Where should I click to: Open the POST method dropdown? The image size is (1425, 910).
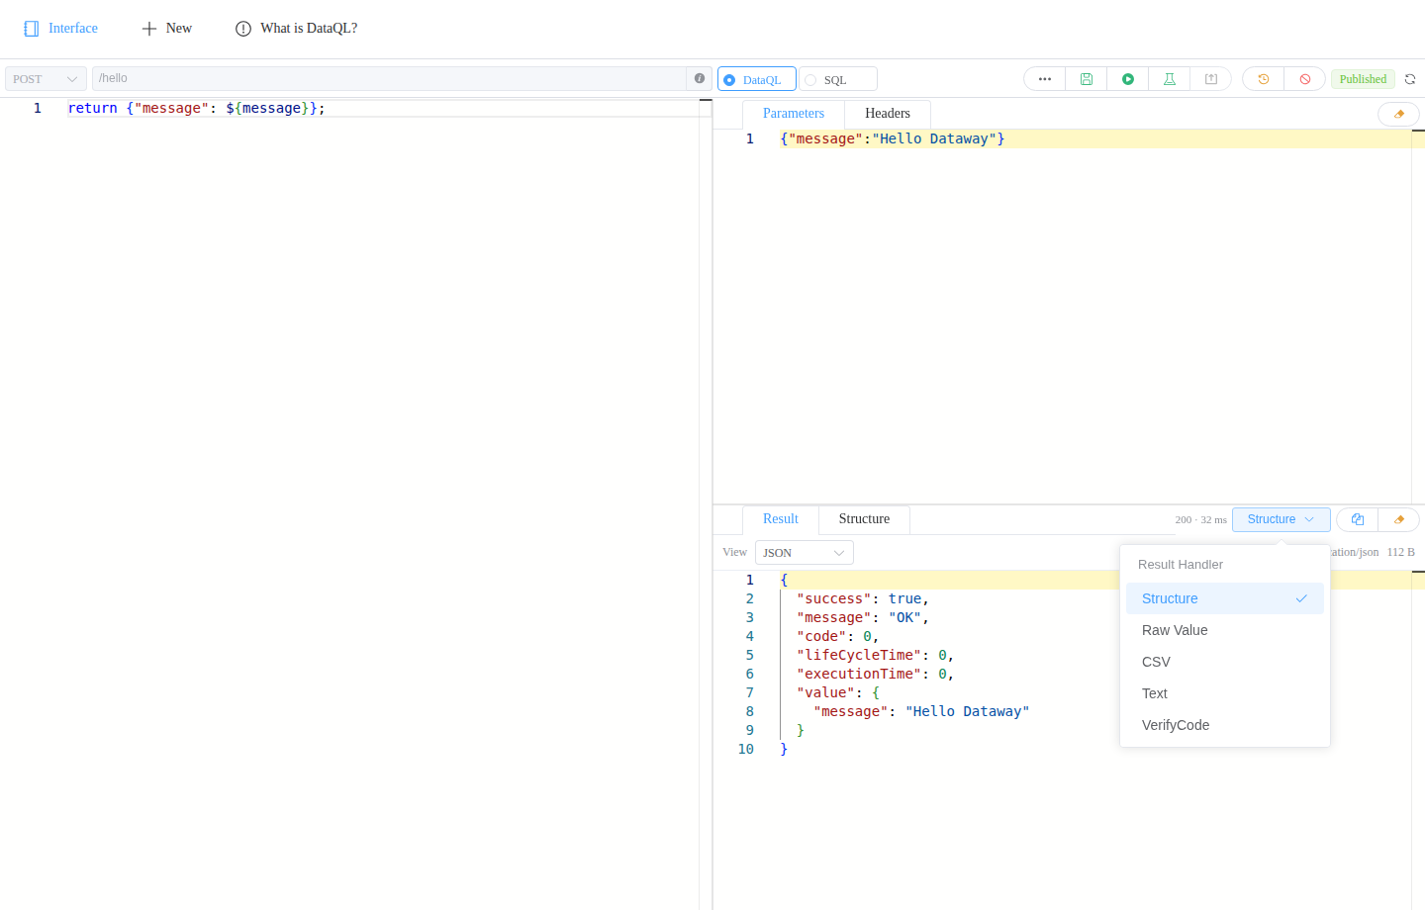click(x=46, y=79)
